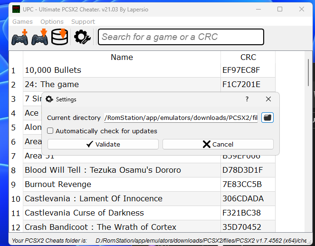
Task: Close the Settings dialog with X
Action: [x=268, y=99]
